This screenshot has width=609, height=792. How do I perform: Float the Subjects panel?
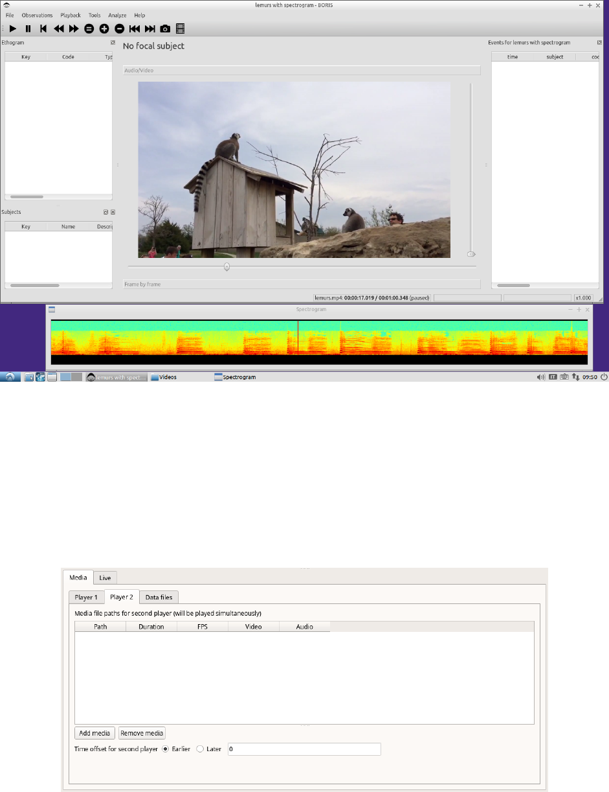(105, 212)
